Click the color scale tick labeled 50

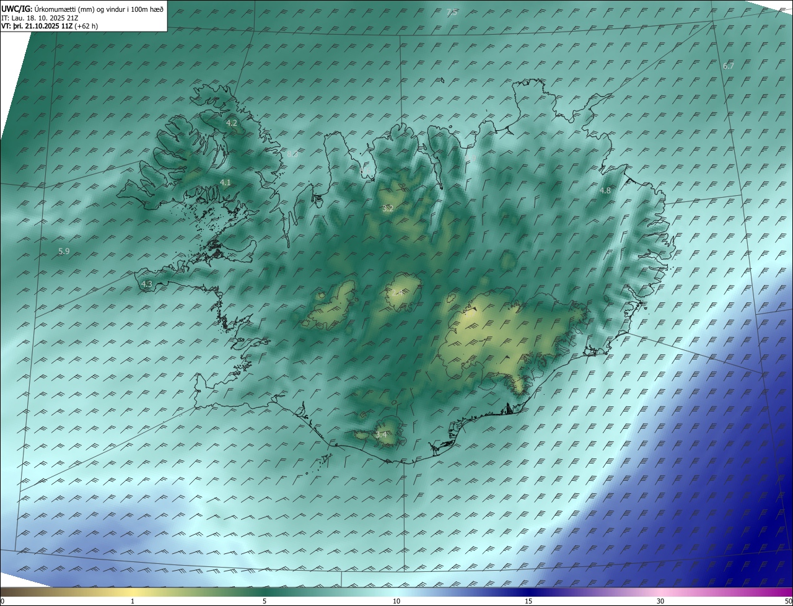pyautogui.click(x=788, y=601)
